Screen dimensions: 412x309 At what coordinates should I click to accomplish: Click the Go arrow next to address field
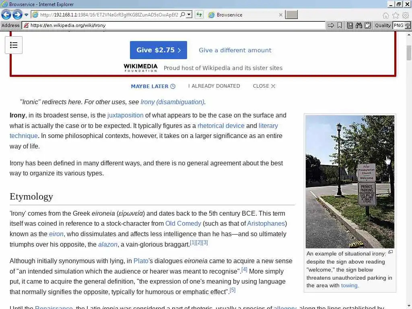point(331,25)
